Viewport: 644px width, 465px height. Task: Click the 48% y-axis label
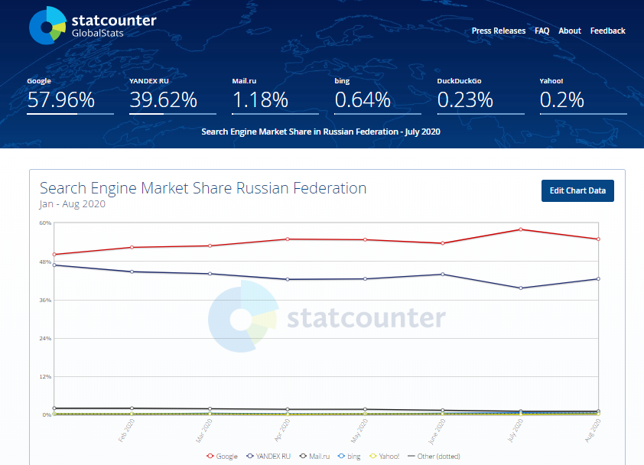[45, 262]
